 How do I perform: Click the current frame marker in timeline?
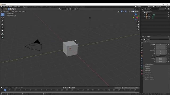pos(5,90)
